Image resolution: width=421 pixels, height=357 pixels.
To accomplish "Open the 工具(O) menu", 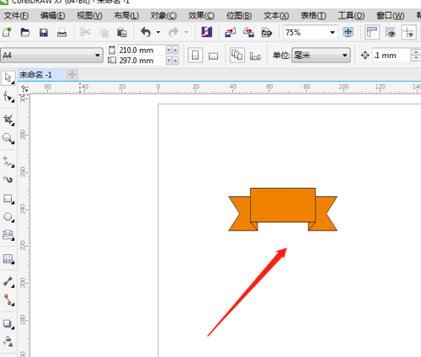I will click(351, 15).
